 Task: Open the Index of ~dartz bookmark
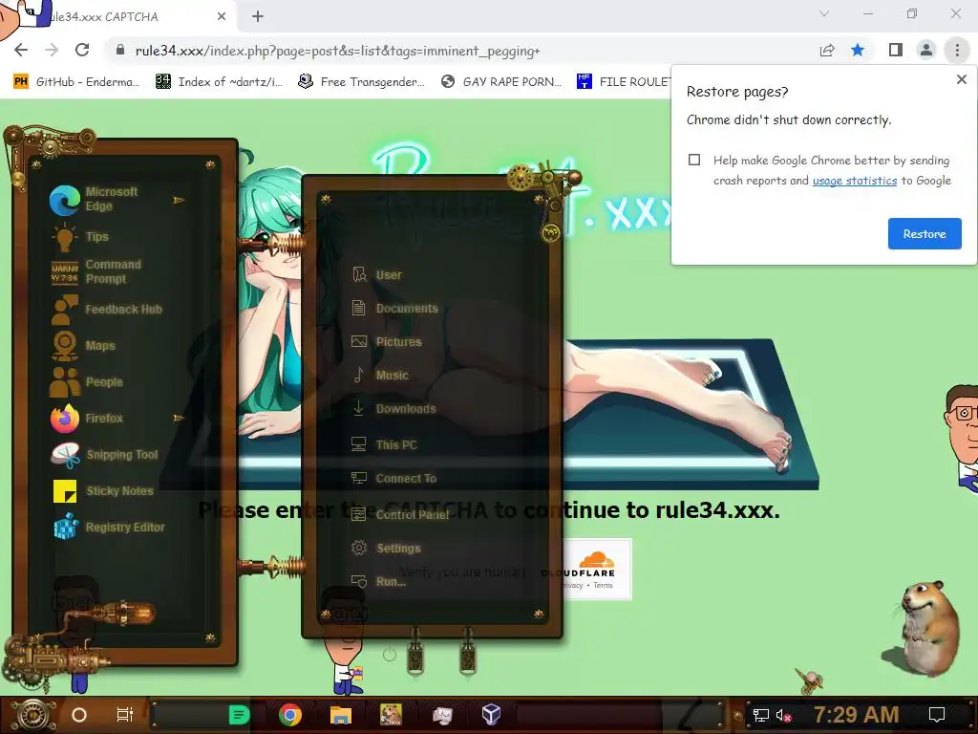coord(219,82)
